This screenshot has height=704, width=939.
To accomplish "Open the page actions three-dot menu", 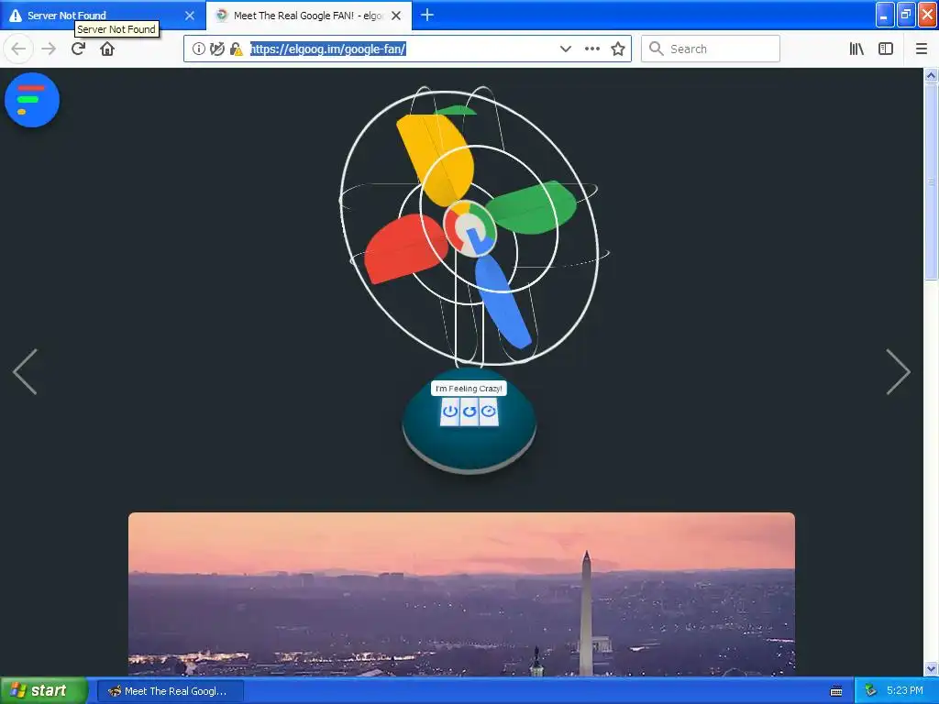I will pos(591,49).
